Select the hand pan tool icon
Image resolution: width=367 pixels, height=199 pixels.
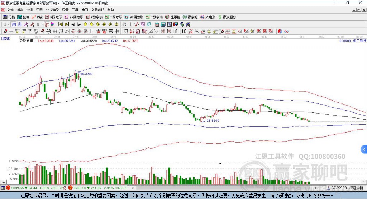(x=124, y=24)
